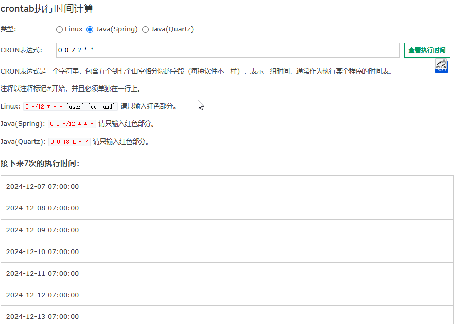The width and height of the screenshot is (454, 324).
Task: Click the 2024-12-10 07:00:00 execution time
Action: pos(43,252)
